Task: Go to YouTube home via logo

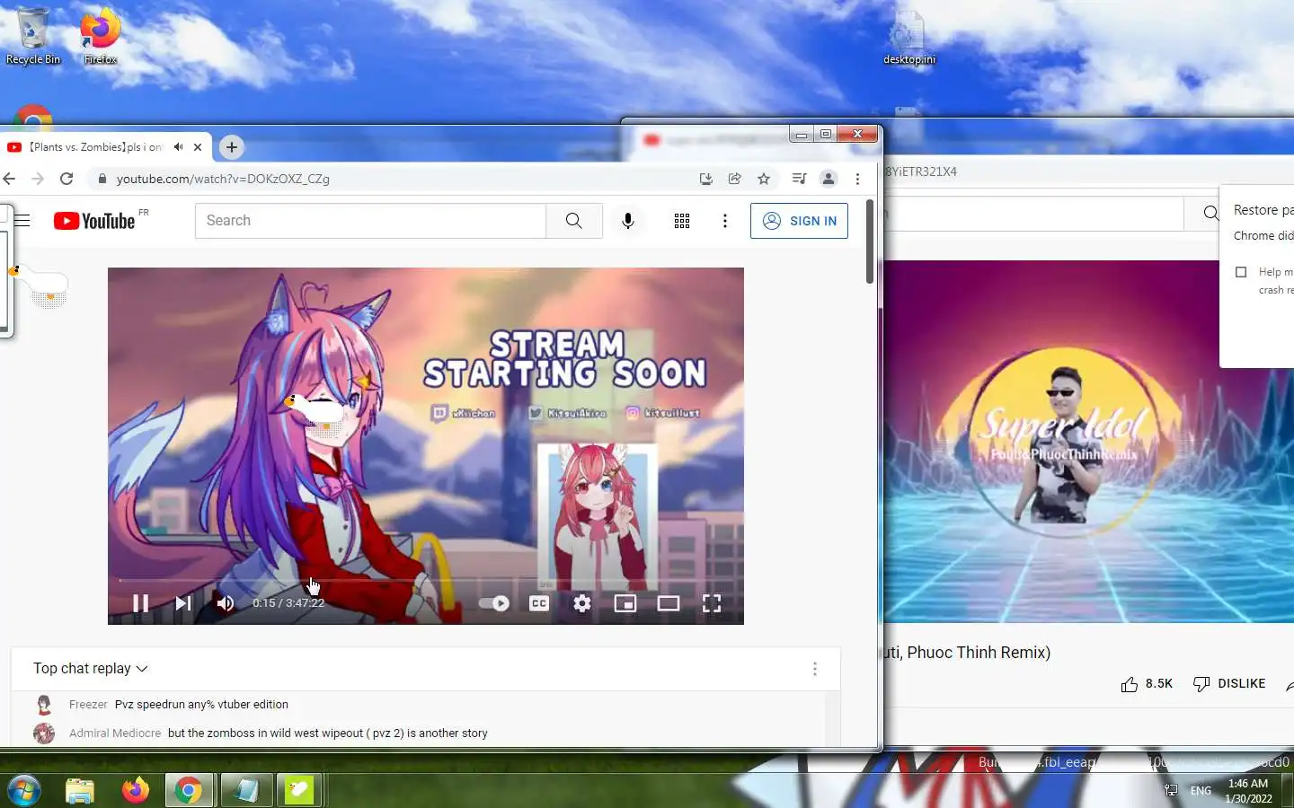Action: pyautogui.click(x=94, y=220)
